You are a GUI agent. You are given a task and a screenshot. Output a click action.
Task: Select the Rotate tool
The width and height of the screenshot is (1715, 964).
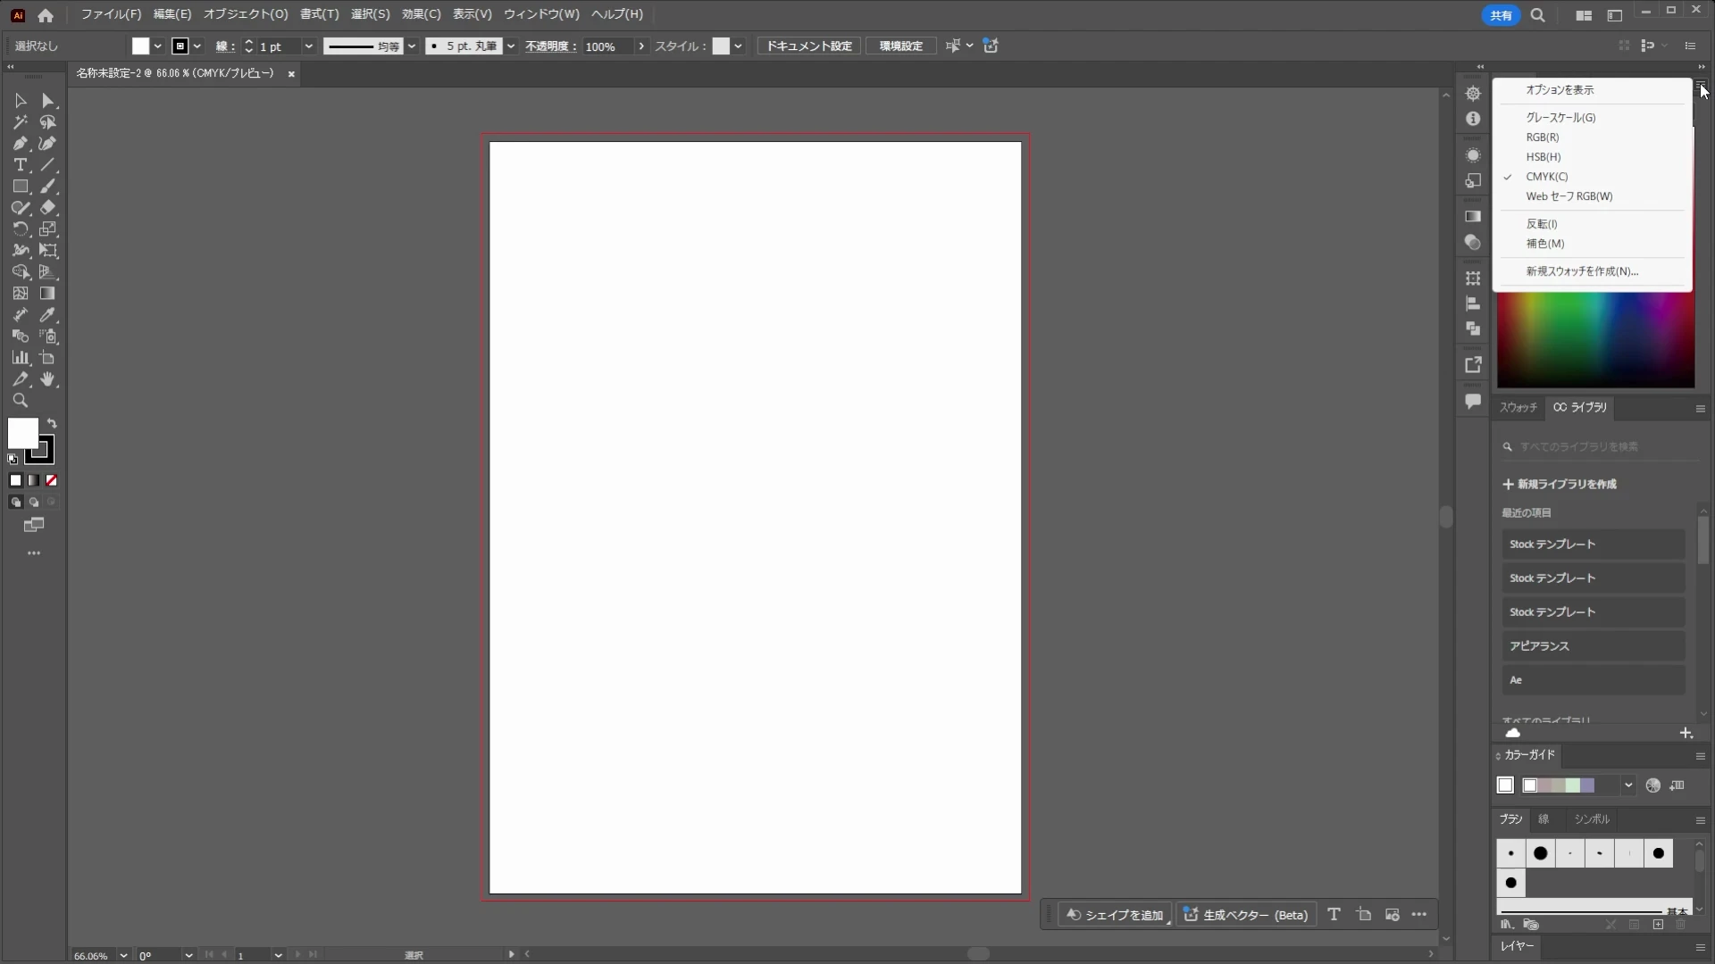(20, 229)
